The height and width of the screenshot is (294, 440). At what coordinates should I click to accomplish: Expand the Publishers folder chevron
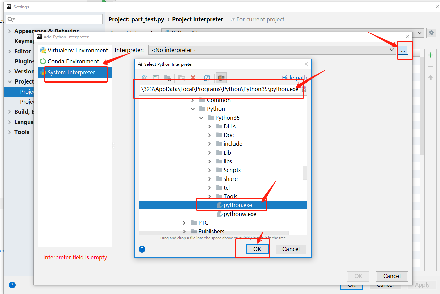click(x=184, y=231)
